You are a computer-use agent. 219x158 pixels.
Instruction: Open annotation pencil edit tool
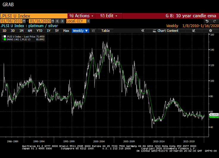pyautogui.click(x=194, y=31)
